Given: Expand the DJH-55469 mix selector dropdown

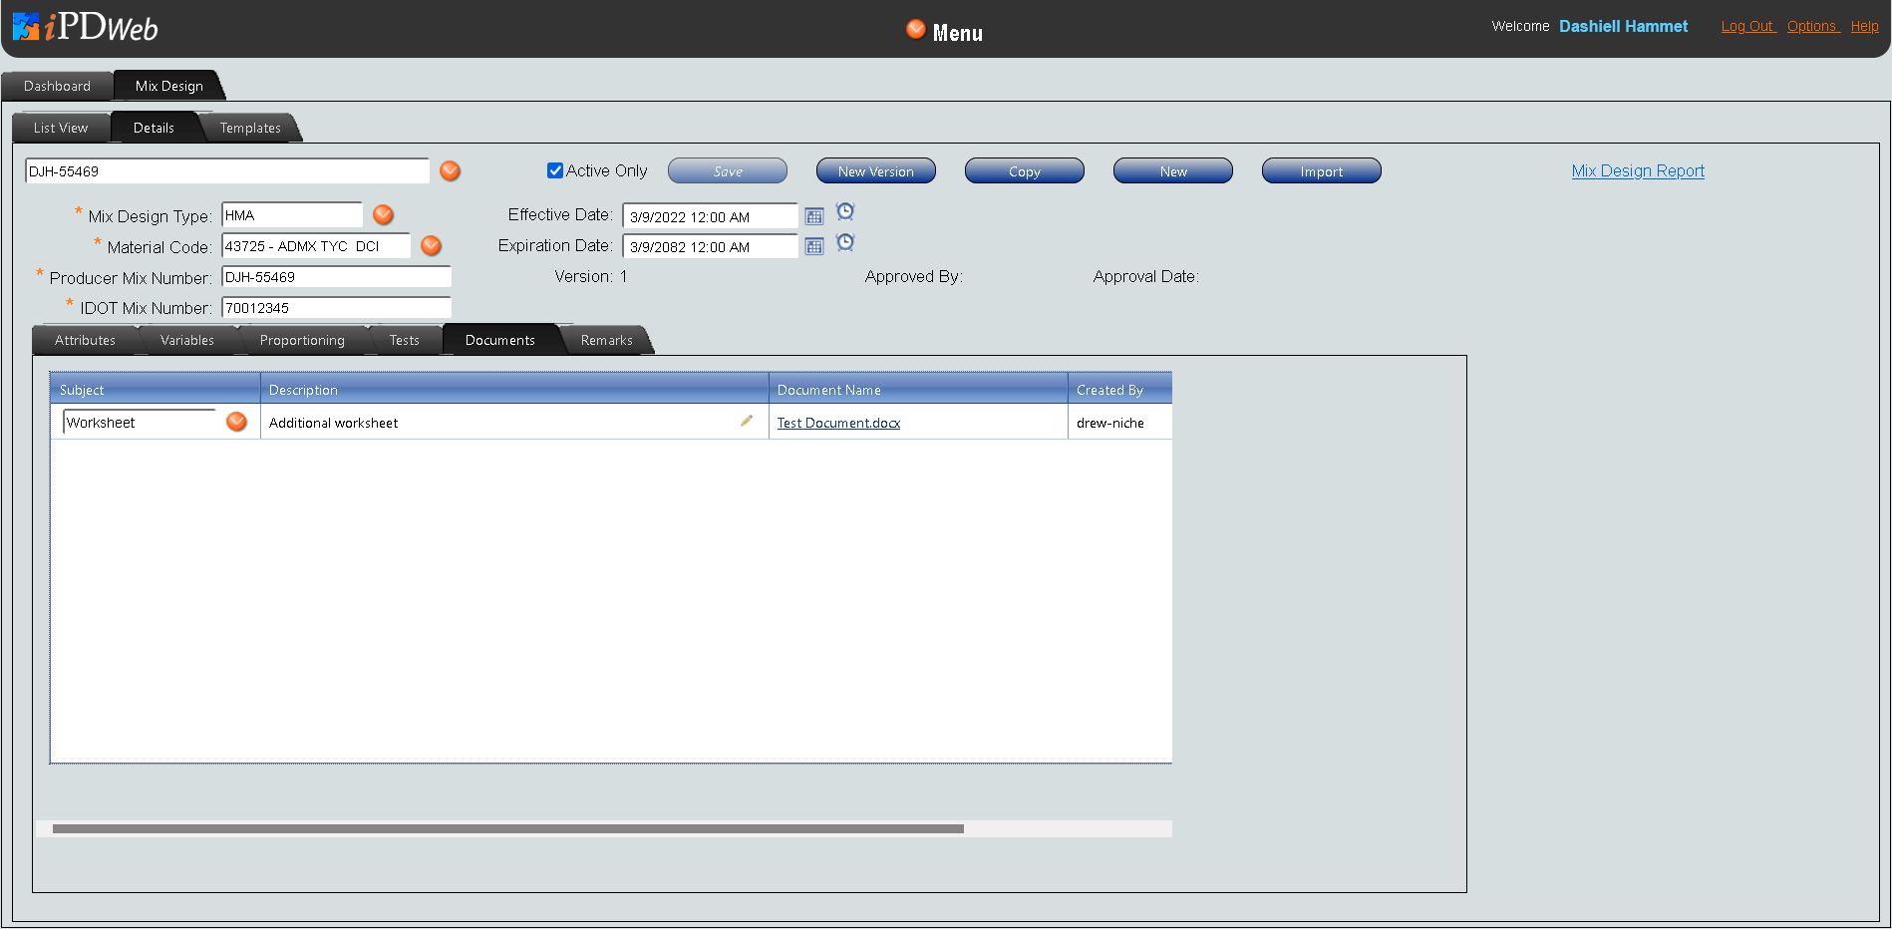Looking at the screenshot, I should point(451,171).
